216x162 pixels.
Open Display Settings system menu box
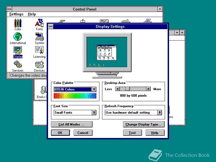coord(51,26)
